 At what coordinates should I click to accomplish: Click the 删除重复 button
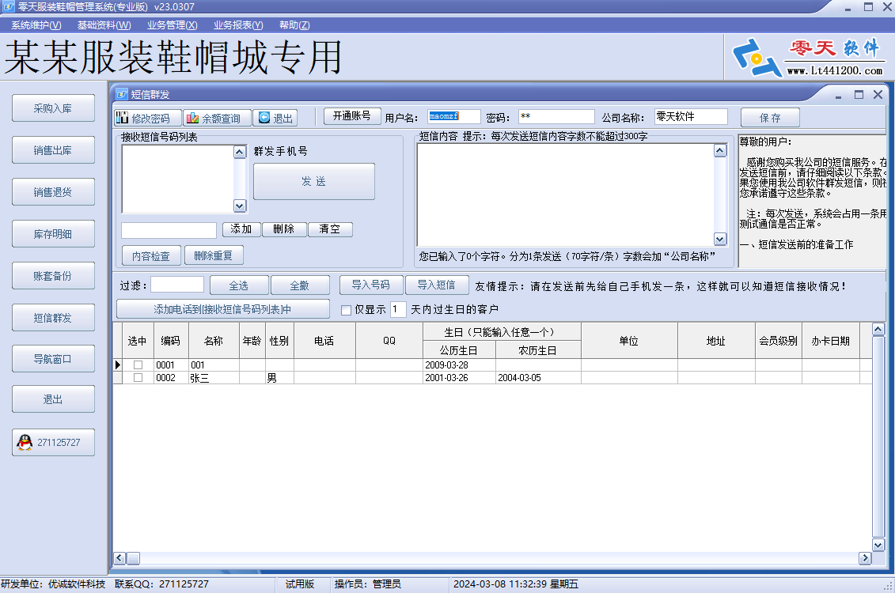[x=214, y=255]
